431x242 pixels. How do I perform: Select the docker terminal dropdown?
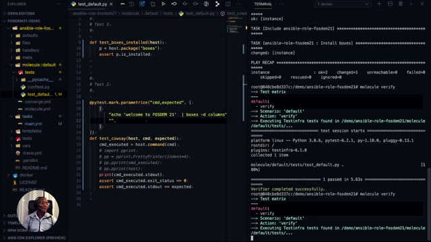click(x=343, y=4)
